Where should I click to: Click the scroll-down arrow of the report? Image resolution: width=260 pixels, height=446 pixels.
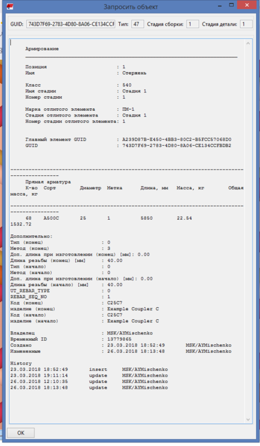coord(248,419)
